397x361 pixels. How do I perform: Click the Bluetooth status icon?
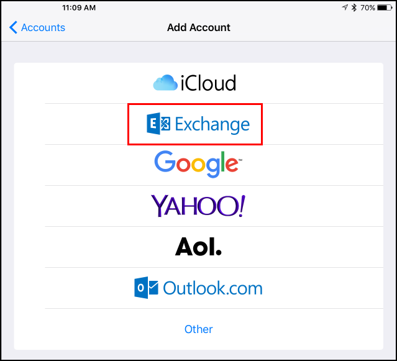354,7
